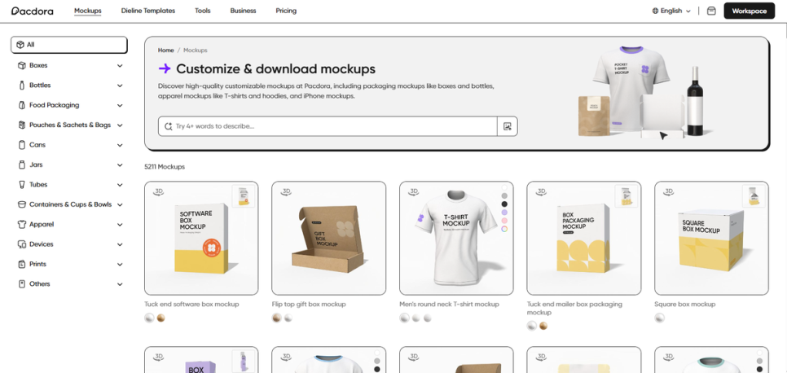Expand the Pouches & Sachets & Bags chevron
The height and width of the screenshot is (373, 787).
120,125
